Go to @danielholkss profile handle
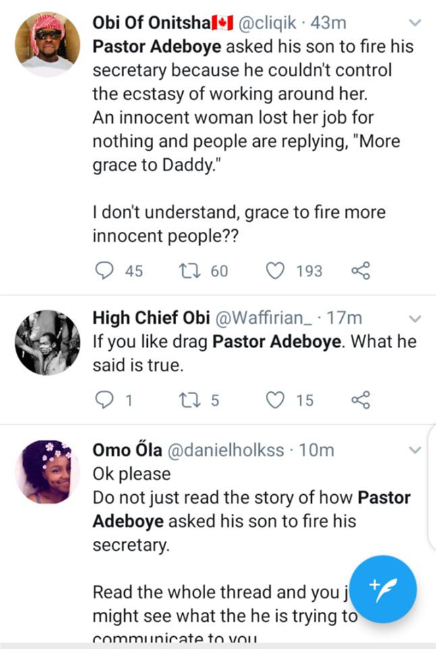The height and width of the screenshot is (649, 436). [225, 450]
